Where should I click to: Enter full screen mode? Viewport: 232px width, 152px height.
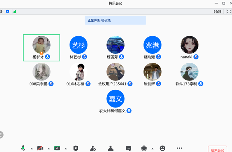point(229,11)
